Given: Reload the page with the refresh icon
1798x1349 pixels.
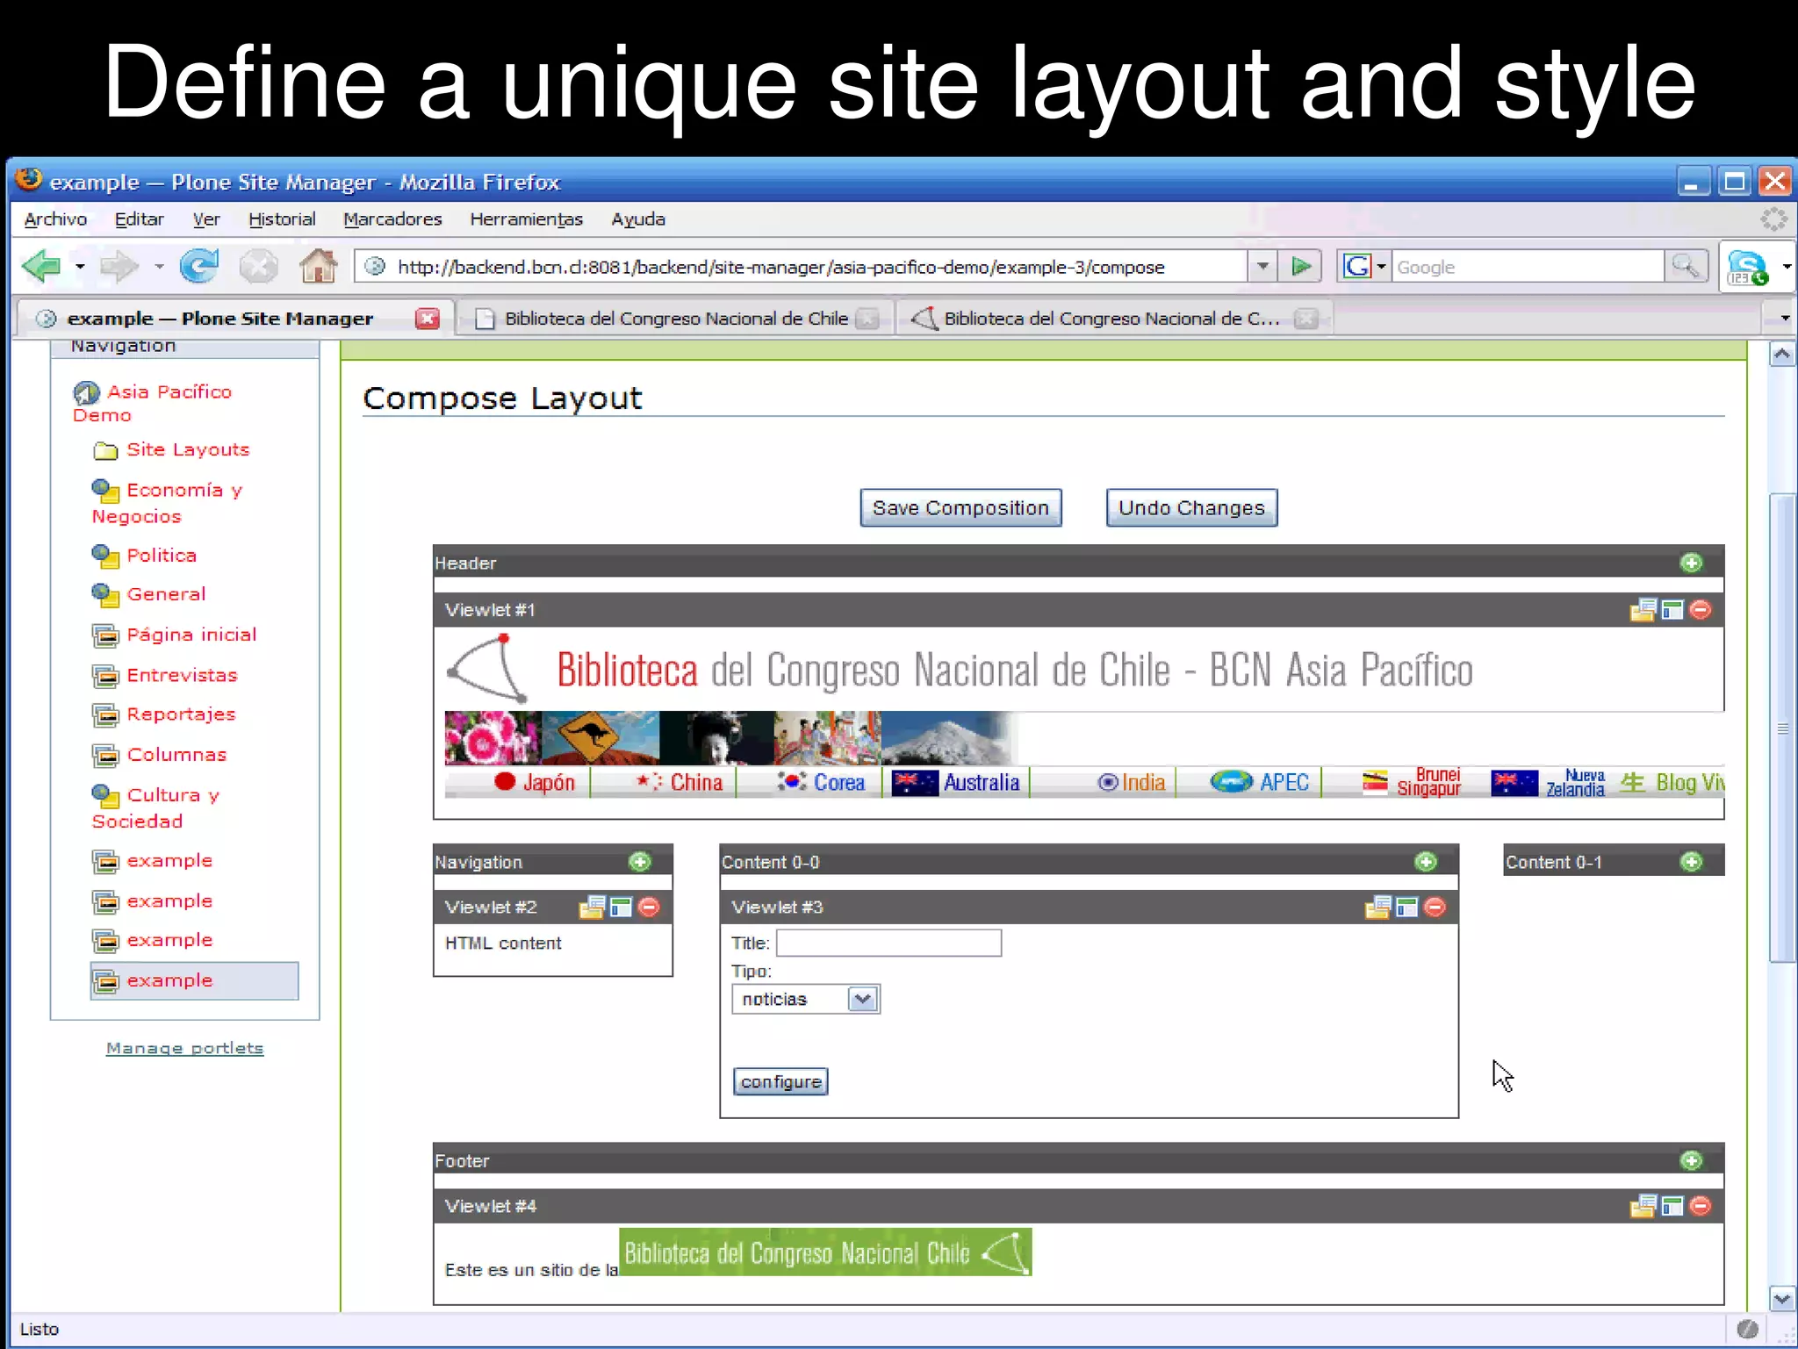Looking at the screenshot, I should pos(199,266).
